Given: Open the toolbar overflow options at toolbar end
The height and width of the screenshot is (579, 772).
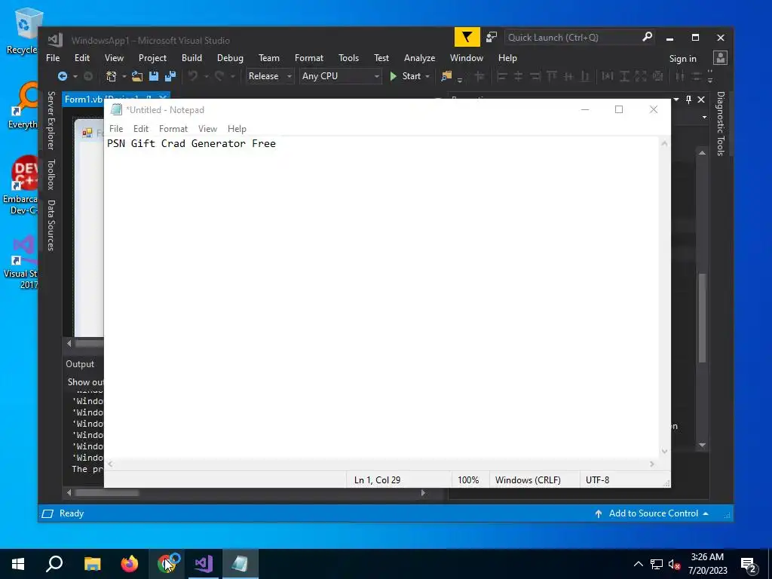Looking at the screenshot, I should coord(710,76).
